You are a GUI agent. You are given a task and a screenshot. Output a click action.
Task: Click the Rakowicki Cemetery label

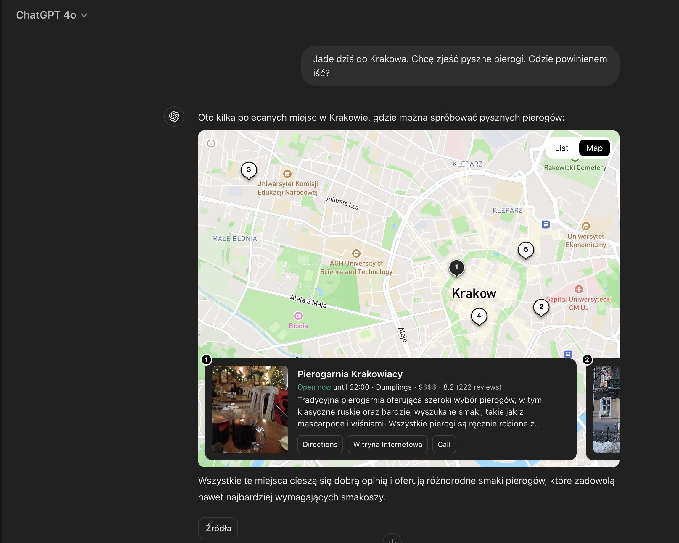tap(575, 168)
